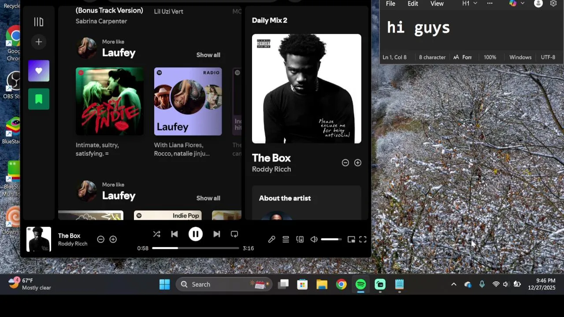564x317 pixels.
Task: Click the Copilot icon in Notepad
Action: coord(513,4)
